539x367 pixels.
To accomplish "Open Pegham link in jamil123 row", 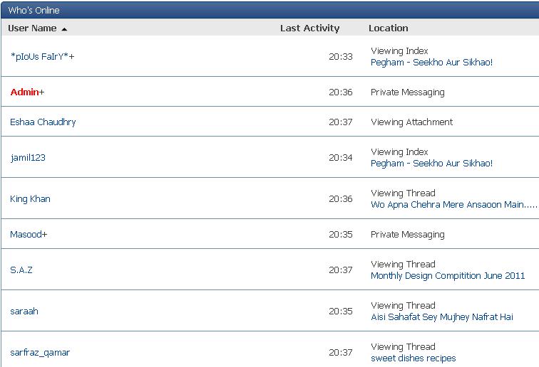I will tap(431, 164).
